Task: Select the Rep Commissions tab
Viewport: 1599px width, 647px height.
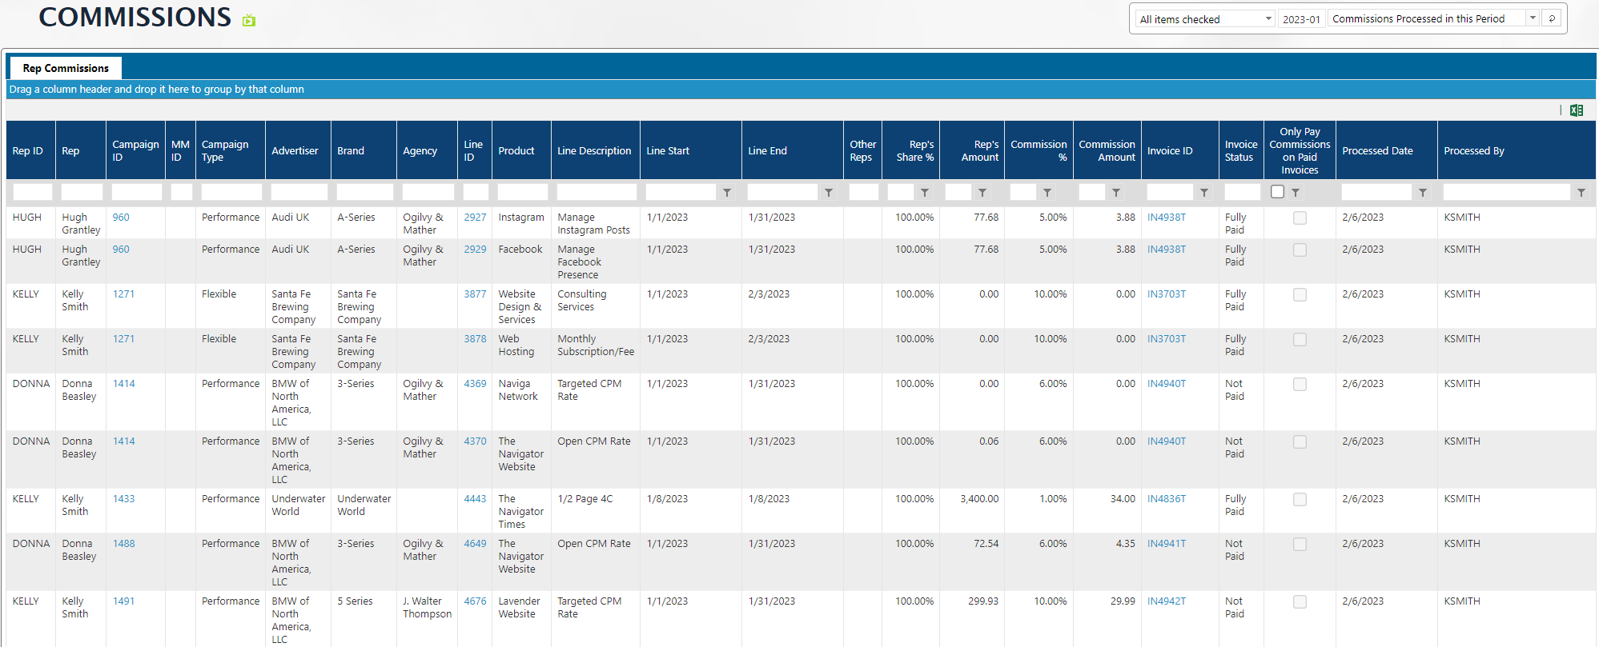Action: click(x=66, y=69)
